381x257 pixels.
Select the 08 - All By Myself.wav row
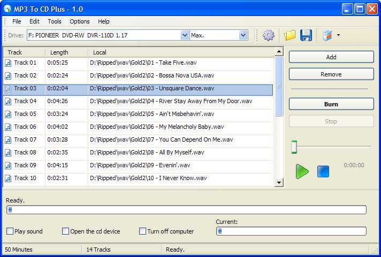(138, 153)
